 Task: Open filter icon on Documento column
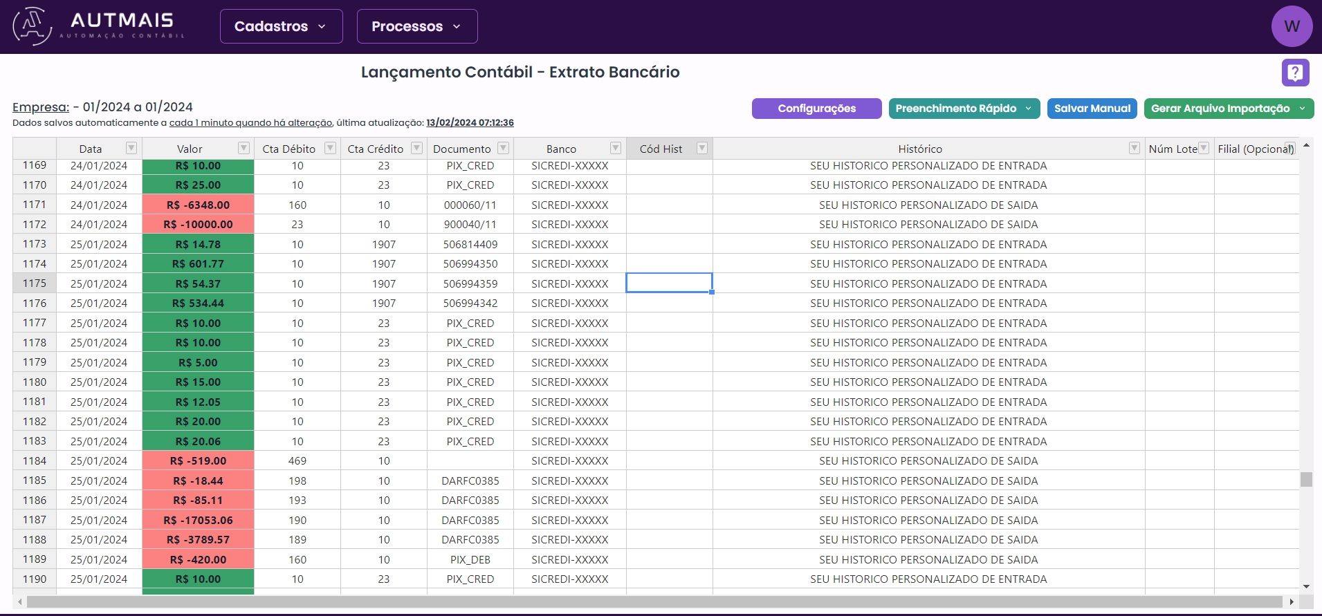click(x=503, y=148)
